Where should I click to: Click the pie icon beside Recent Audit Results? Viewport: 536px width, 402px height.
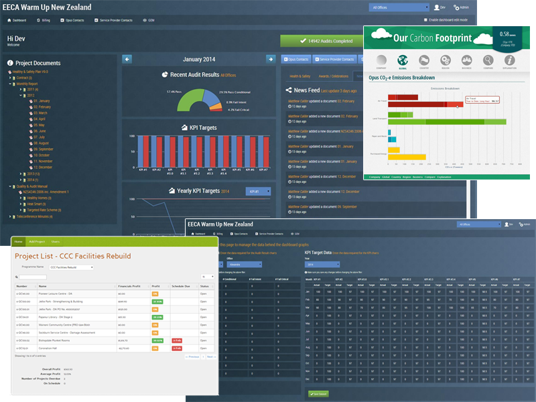[x=165, y=74]
